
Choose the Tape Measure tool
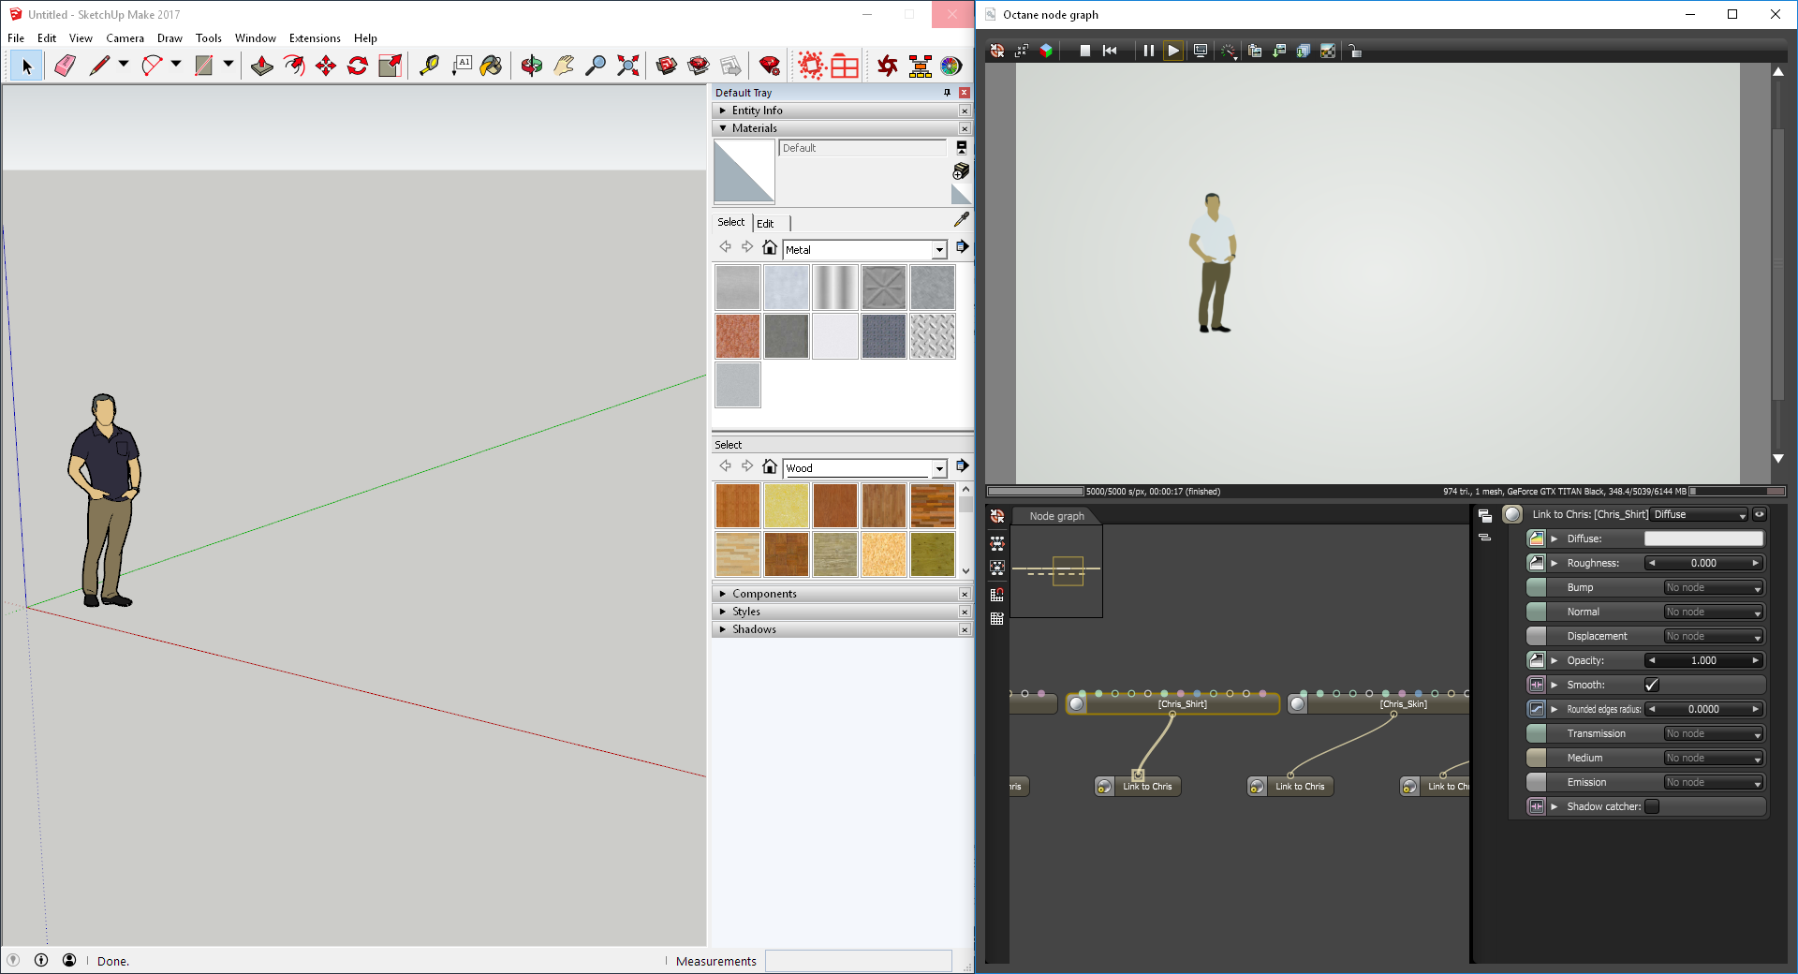[x=429, y=66]
